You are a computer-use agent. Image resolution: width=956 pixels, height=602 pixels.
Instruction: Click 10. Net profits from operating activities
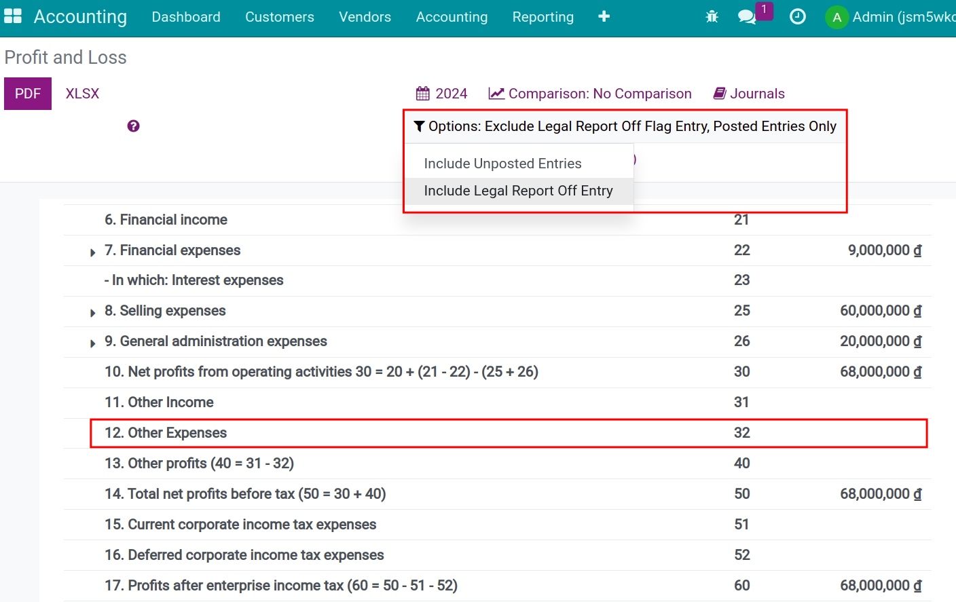coord(321,372)
